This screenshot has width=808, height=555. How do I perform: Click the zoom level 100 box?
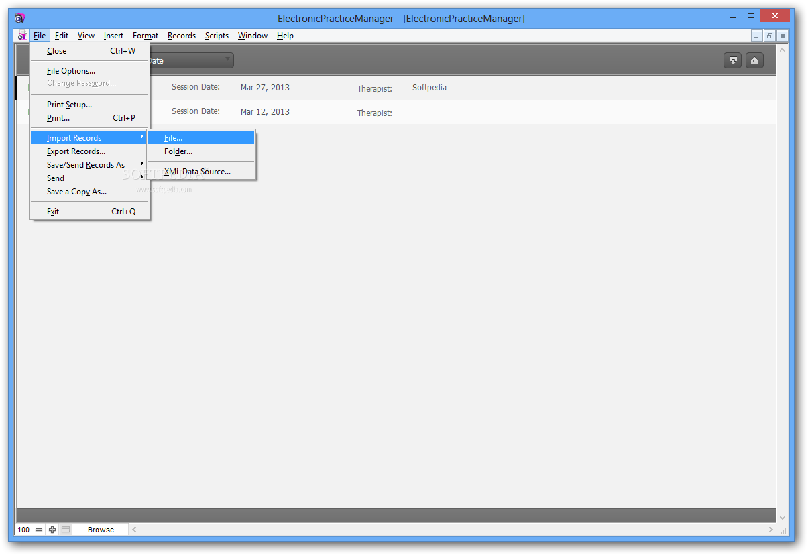[x=23, y=530]
